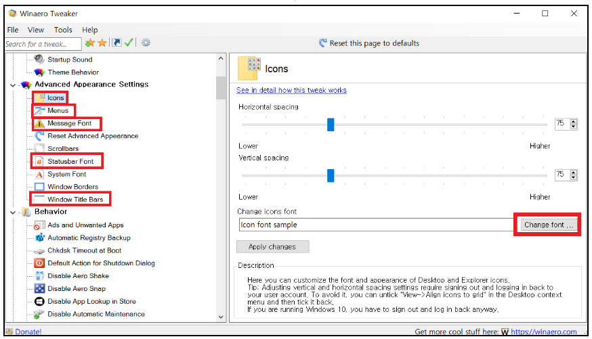Click Disable App Lookup in Store icon
The image size is (592, 339).
(39, 301)
